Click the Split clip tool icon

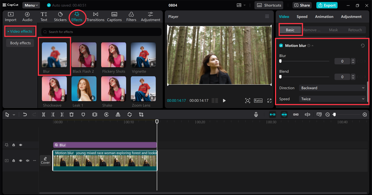pyautogui.click(x=44, y=115)
